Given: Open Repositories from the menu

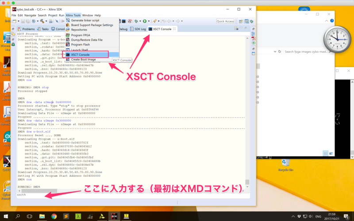Looking at the screenshot, I should pyautogui.click(x=92, y=30).
